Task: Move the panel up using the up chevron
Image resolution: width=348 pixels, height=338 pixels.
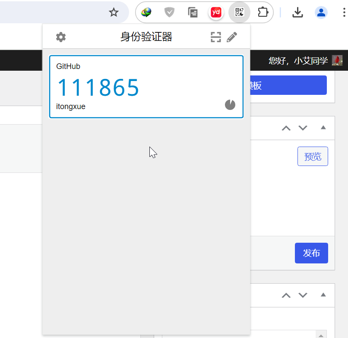Action: click(x=286, y=128)
